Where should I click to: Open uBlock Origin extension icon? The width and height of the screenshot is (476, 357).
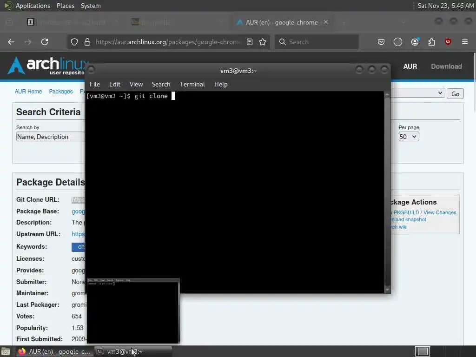448,42
